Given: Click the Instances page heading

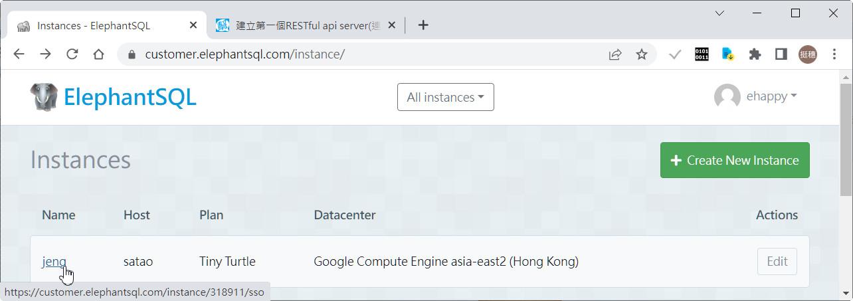Looking at the screenshot, I should 80,160.
